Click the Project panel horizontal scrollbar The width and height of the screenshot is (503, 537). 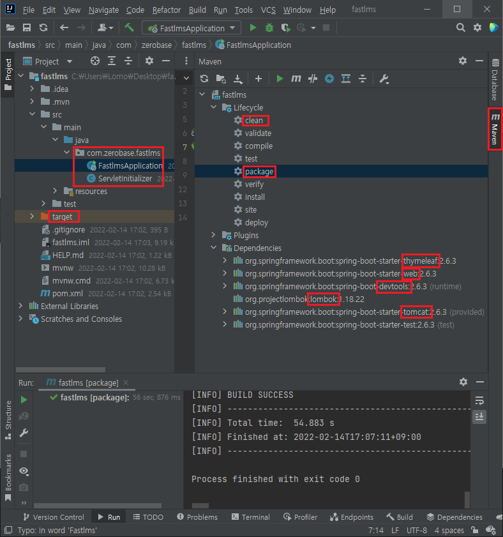61,370
